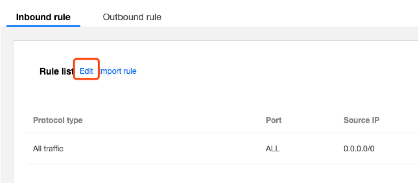Click the Edit link beside Rule list
Viewport: 418px width, 183px height.
pos(86,71)
